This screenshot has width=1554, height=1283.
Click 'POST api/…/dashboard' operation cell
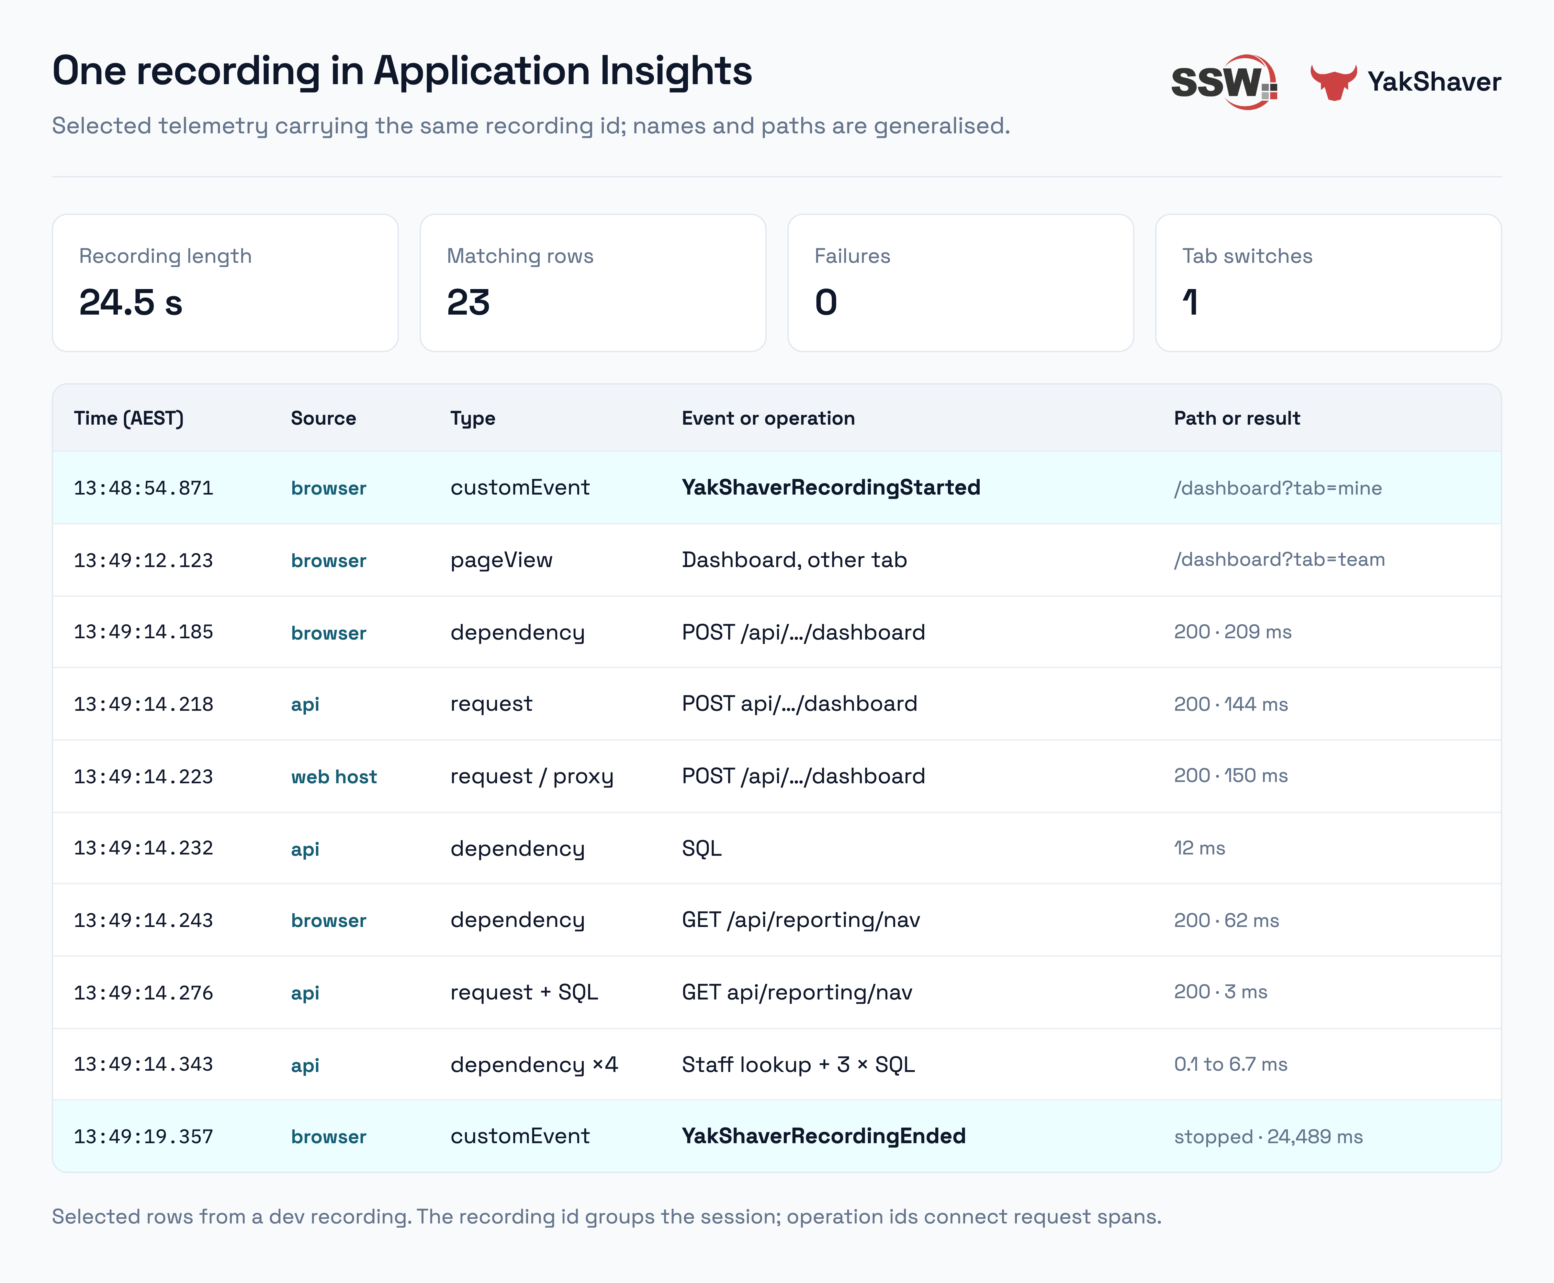[x=799, y=704]
